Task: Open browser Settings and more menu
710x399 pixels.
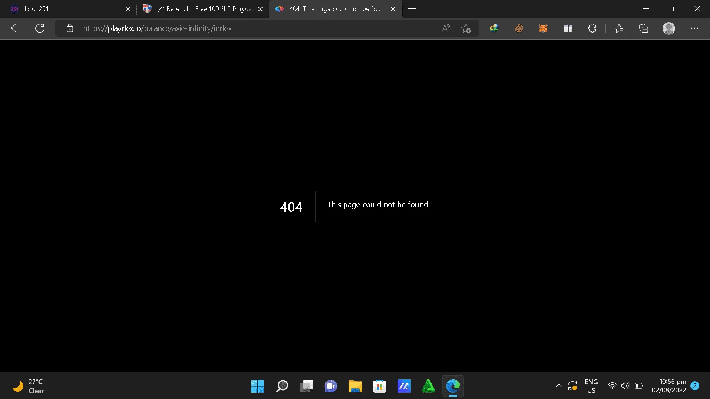Action: click(694, 28)
